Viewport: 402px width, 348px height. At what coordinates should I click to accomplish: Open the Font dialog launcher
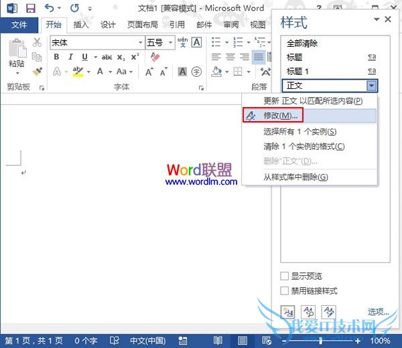(201, 88)
